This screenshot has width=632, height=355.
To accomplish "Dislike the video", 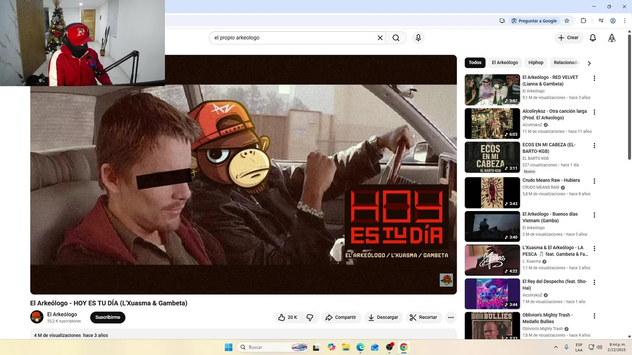I will (x=310, y=318).
